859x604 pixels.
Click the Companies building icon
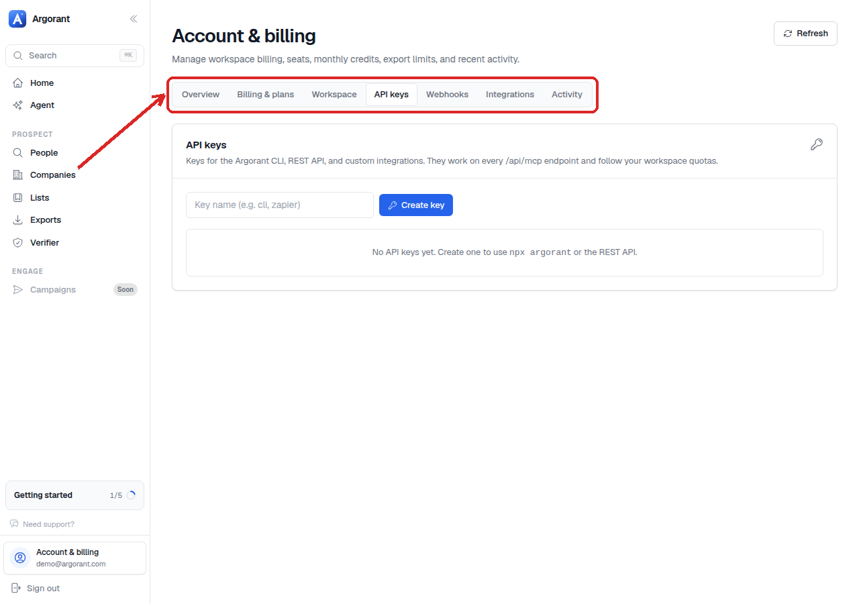[18, 175]
